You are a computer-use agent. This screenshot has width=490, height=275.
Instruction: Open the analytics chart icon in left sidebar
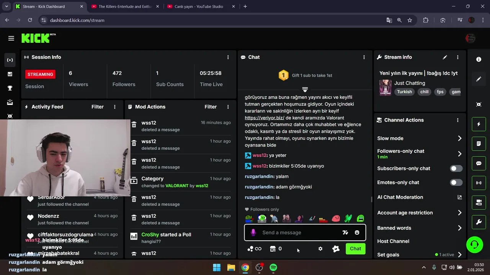click(10, 74)
